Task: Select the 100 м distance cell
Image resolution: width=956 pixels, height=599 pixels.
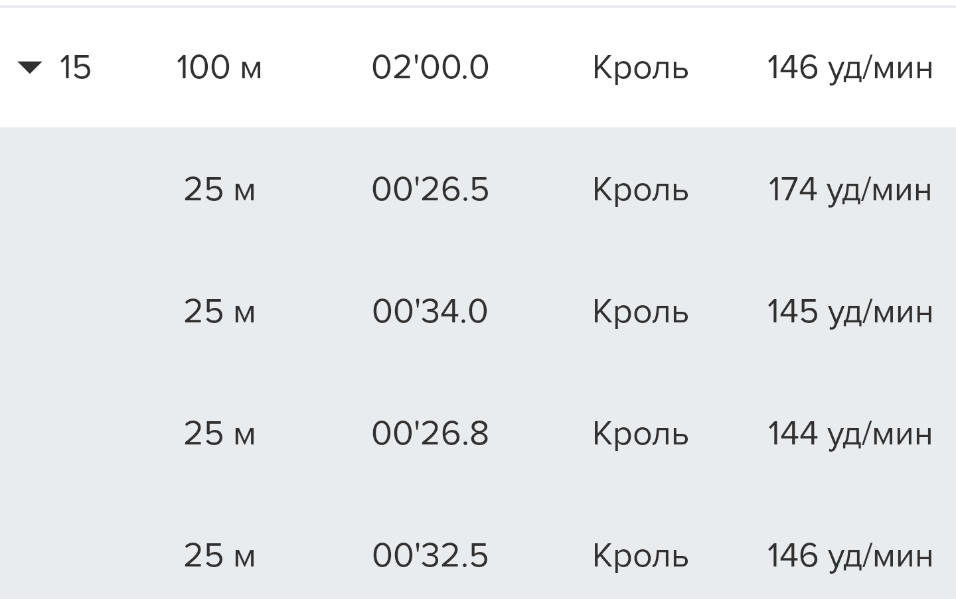Action: 219,68
